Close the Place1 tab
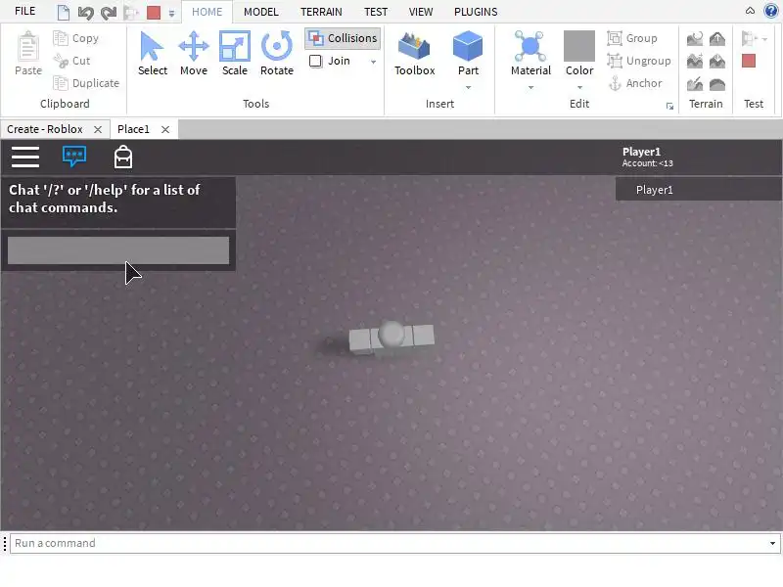Image resolution: width=783 pixels, height=587 pixels. tap(165, 130)
